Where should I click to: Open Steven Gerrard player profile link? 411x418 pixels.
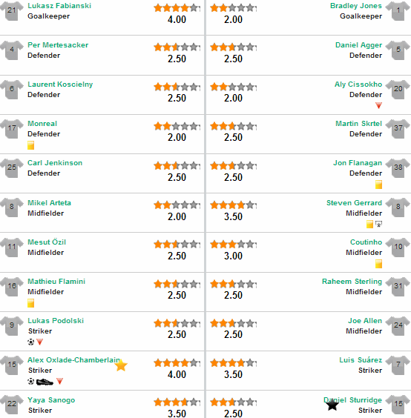pos(354,203)
